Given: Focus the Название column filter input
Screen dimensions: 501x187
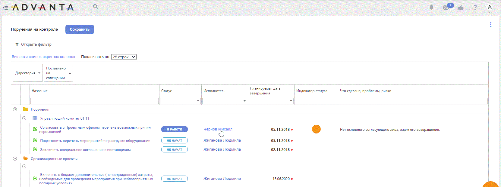Looking at the screenshot, I should pyautogui.click(x=94, y=101).
